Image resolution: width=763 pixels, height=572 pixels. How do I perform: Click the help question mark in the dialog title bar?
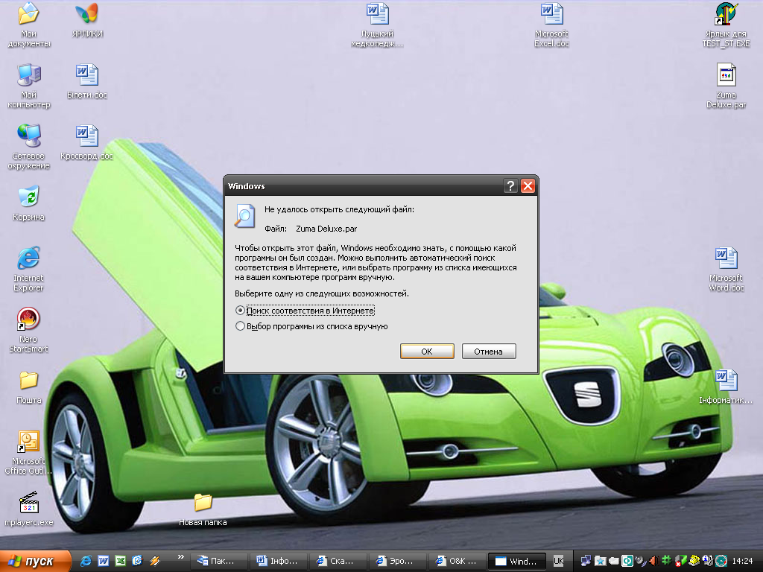point(510,185)
